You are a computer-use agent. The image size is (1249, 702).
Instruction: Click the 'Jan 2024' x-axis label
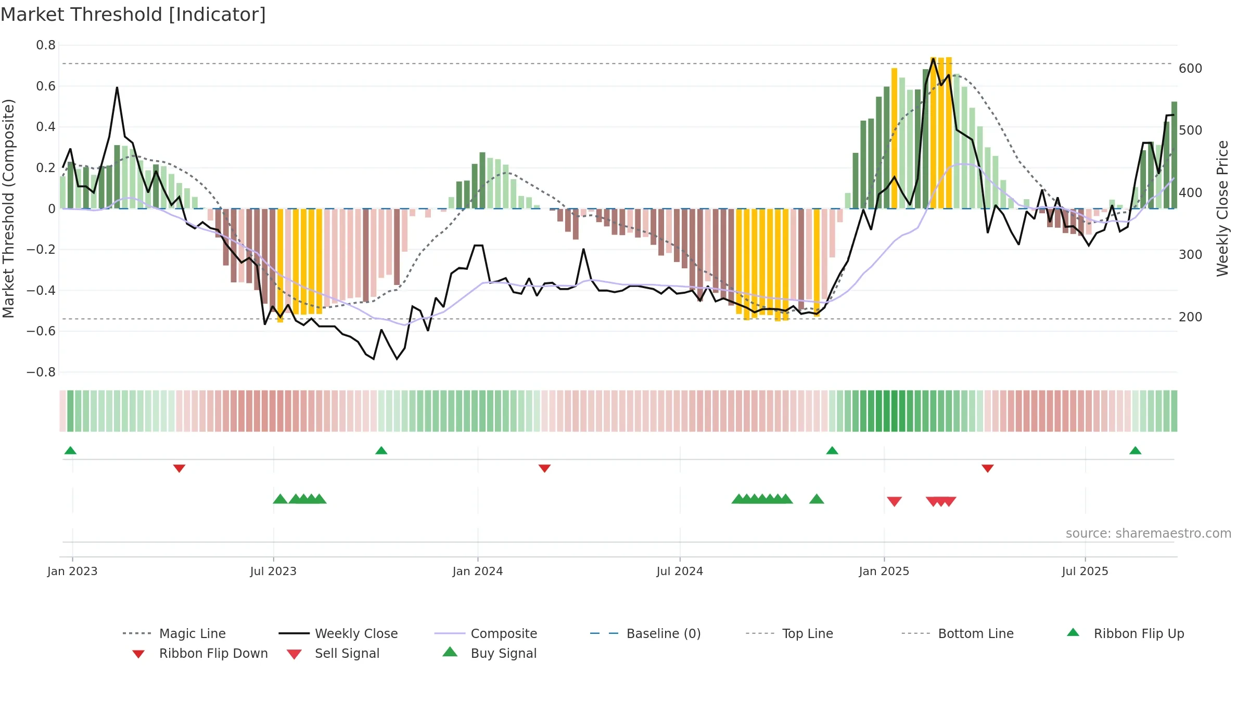(478, 571)
